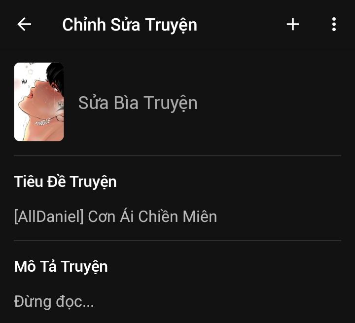
Task: Tap the 'Sửa Bìa Truyện' edit cover link
Action: [138, 103]
